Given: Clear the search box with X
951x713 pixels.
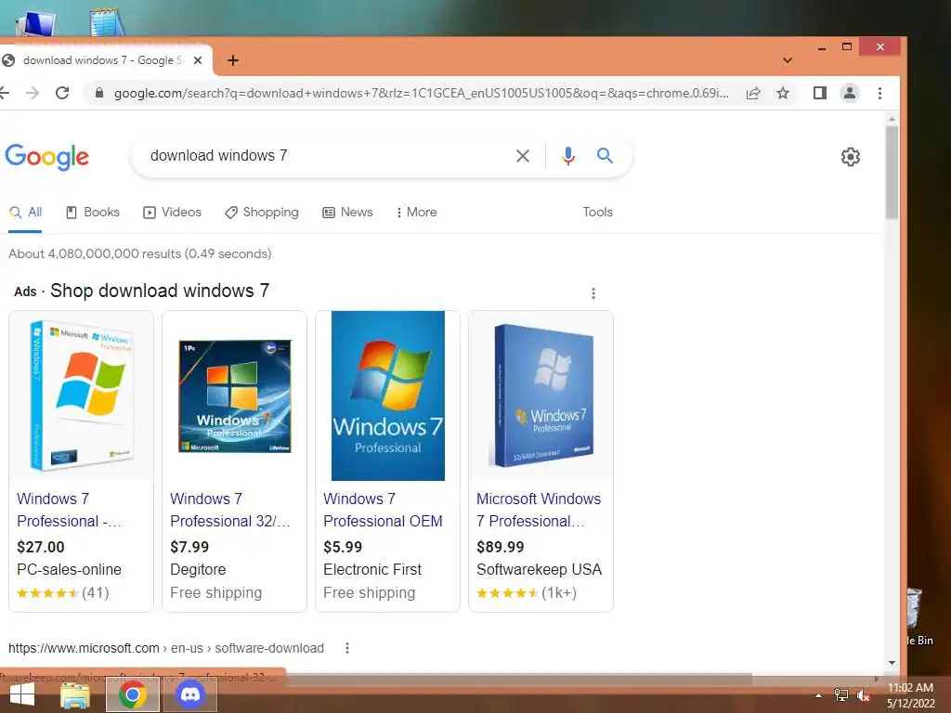Looking at the screenshot, I should click(x=522, y=156).
